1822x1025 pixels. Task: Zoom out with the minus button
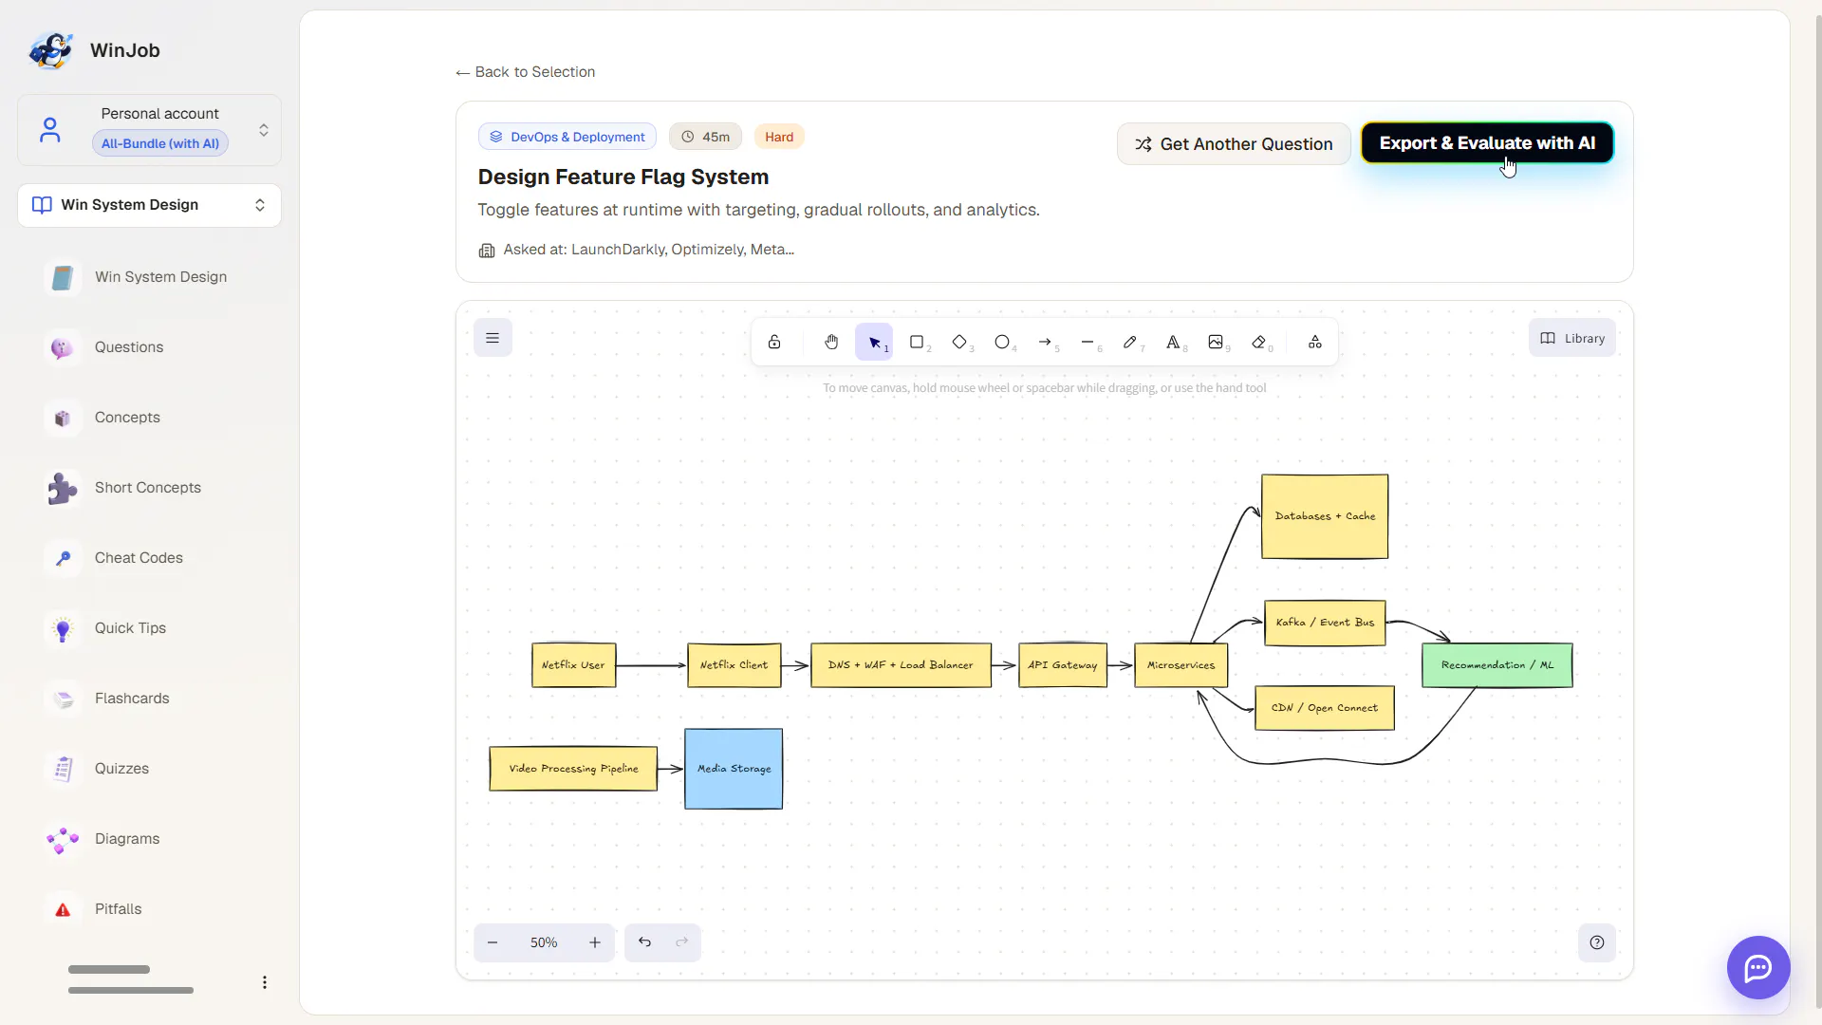pyautogui.click(x=493, y=942)
